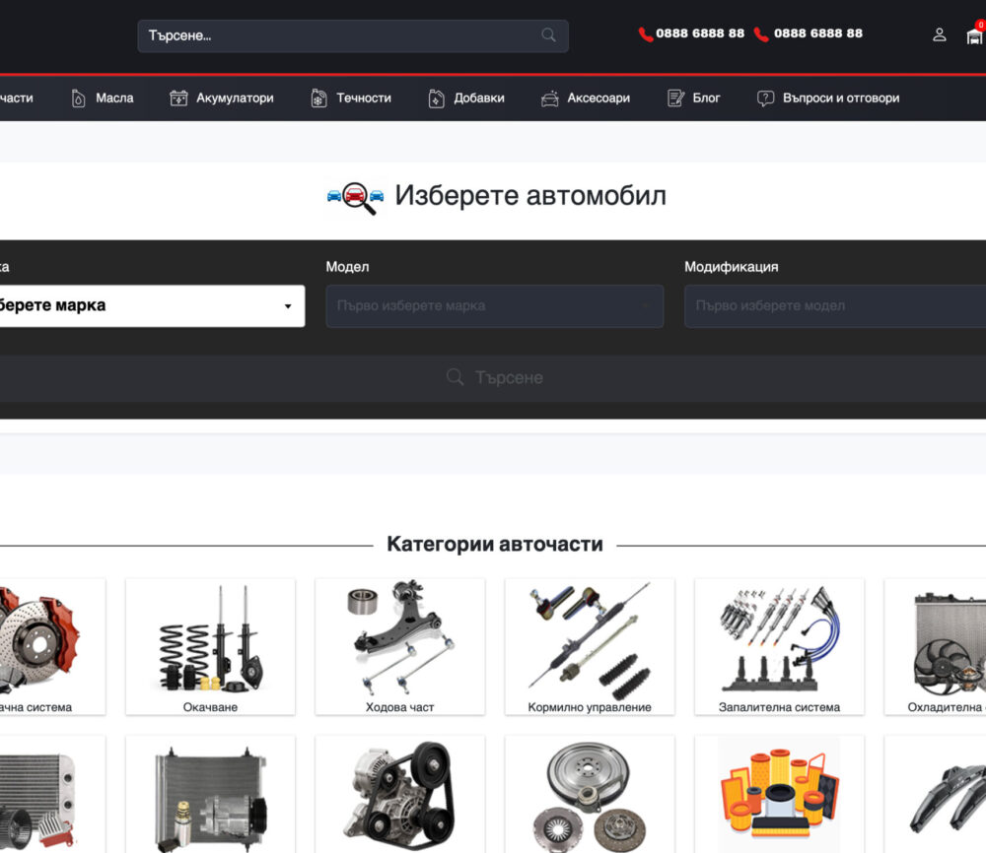
Task: Click the oil bottle icon beside Масла
Action: click(x=79, y=98)
